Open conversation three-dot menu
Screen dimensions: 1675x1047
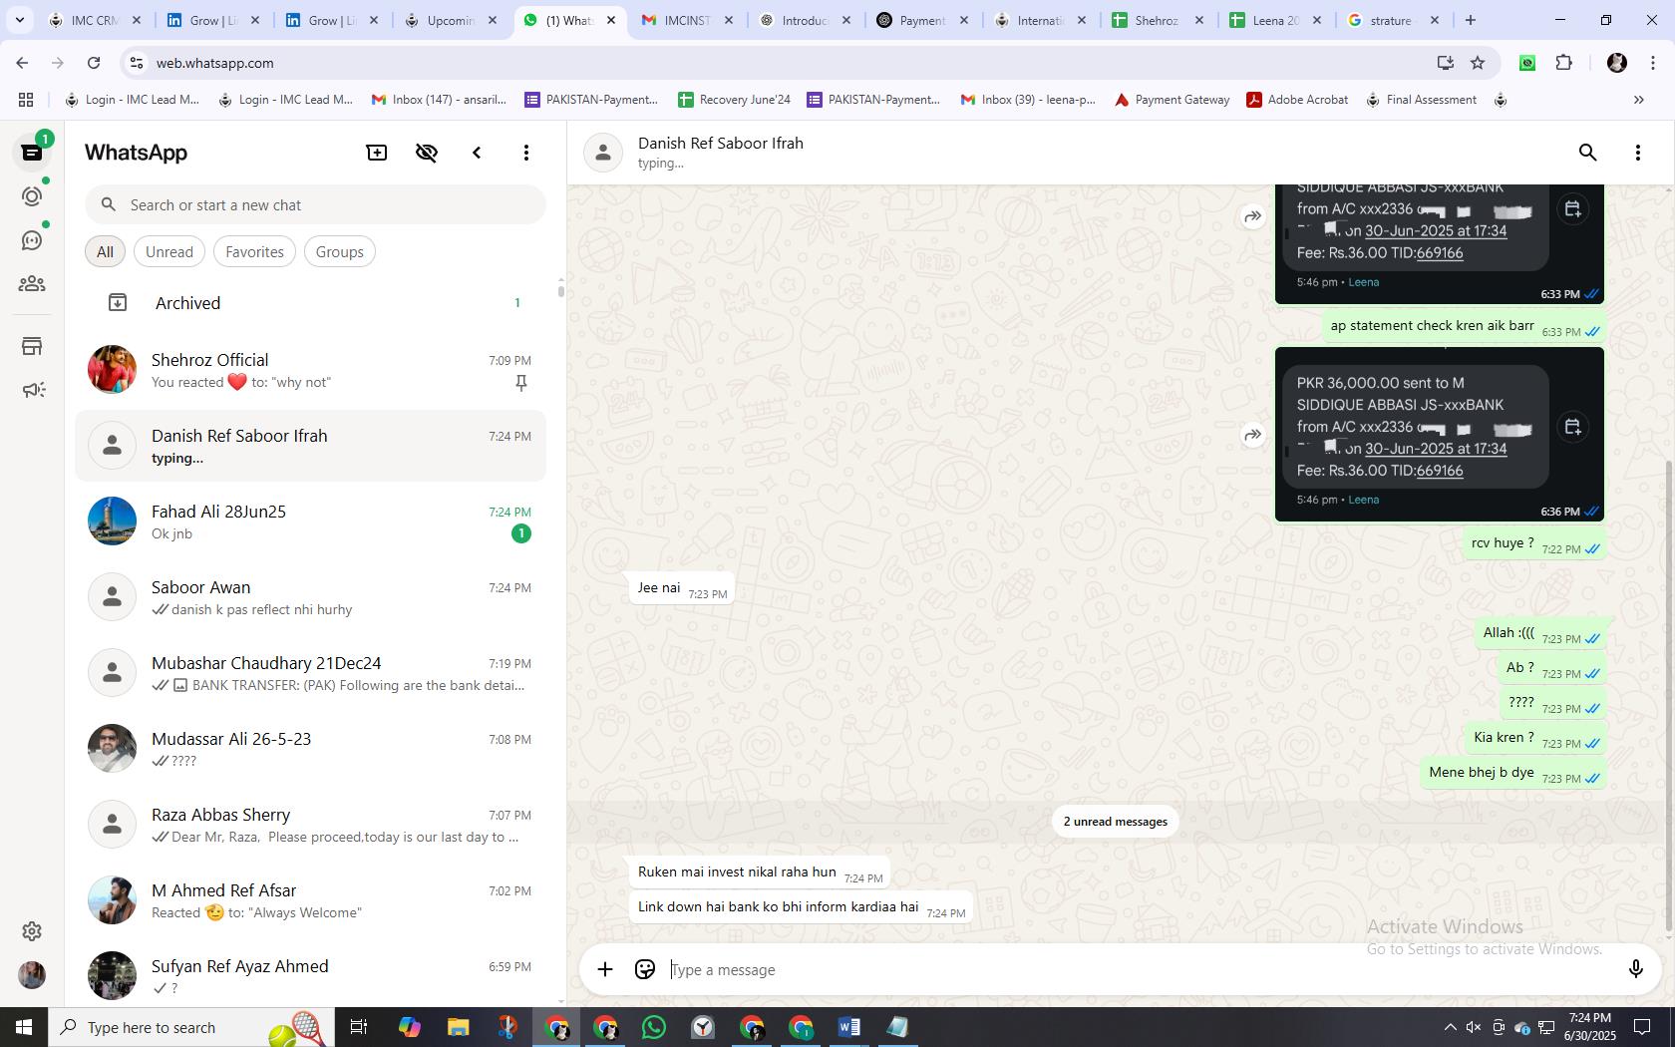point(1638,153)
